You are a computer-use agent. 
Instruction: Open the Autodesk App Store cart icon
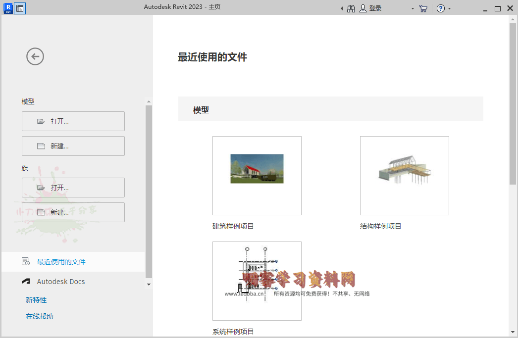423,8
